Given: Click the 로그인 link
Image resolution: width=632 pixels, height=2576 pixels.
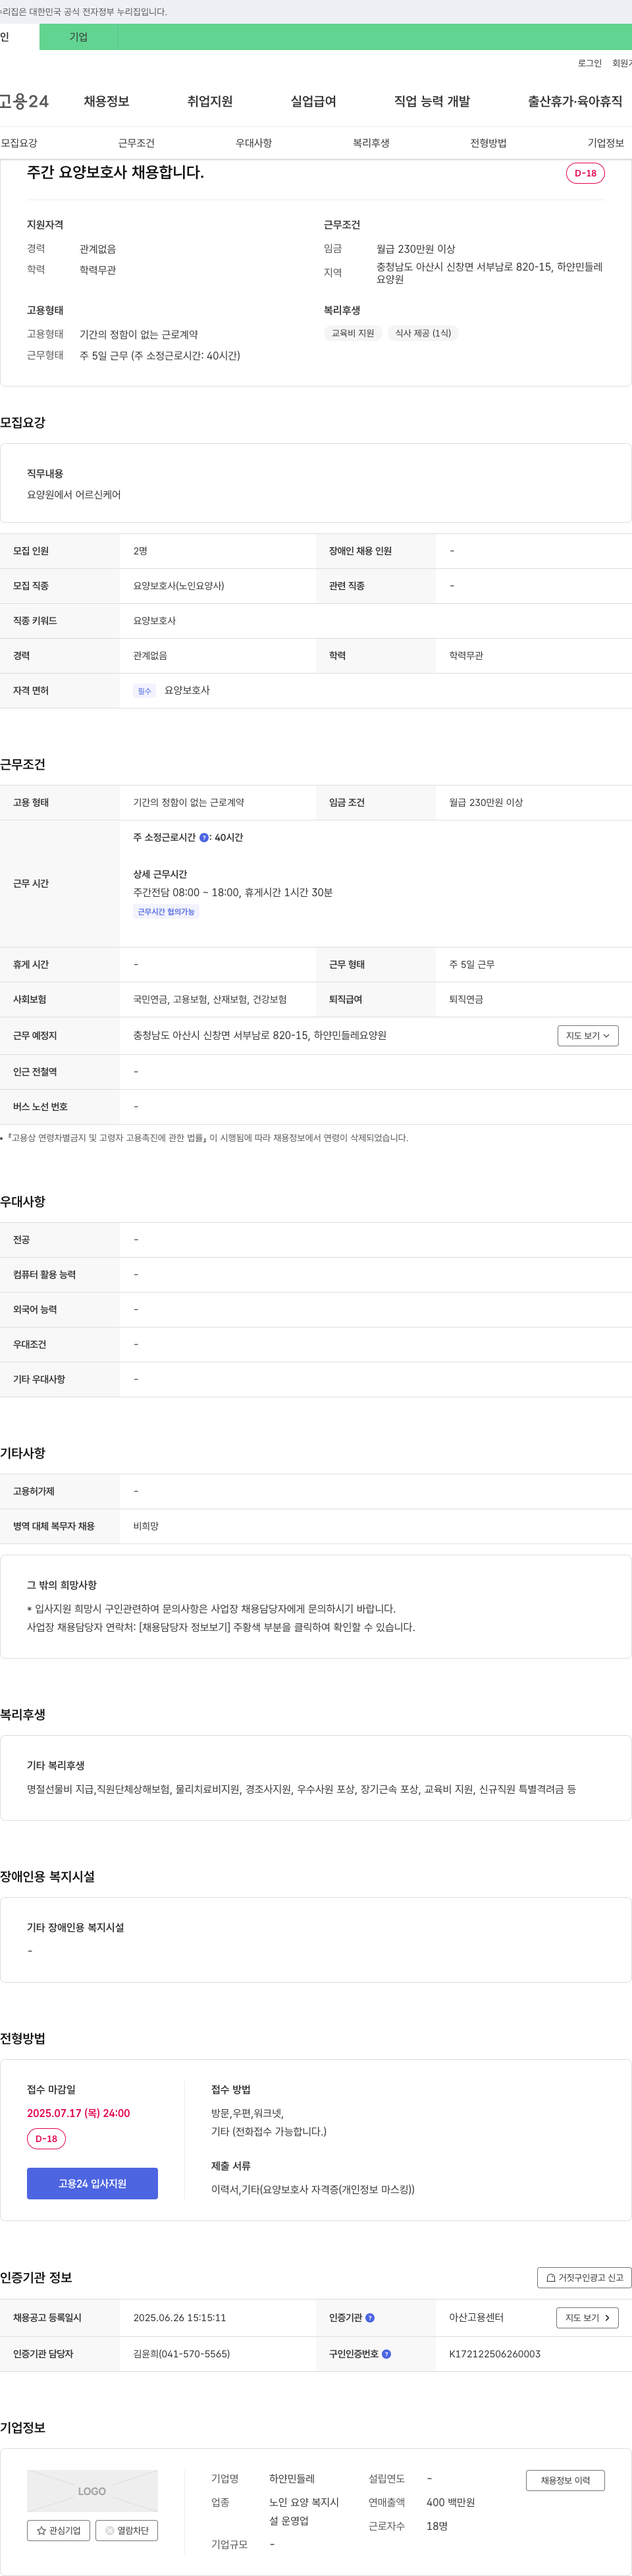Looking at the screenshot, I should coord(589,63).
